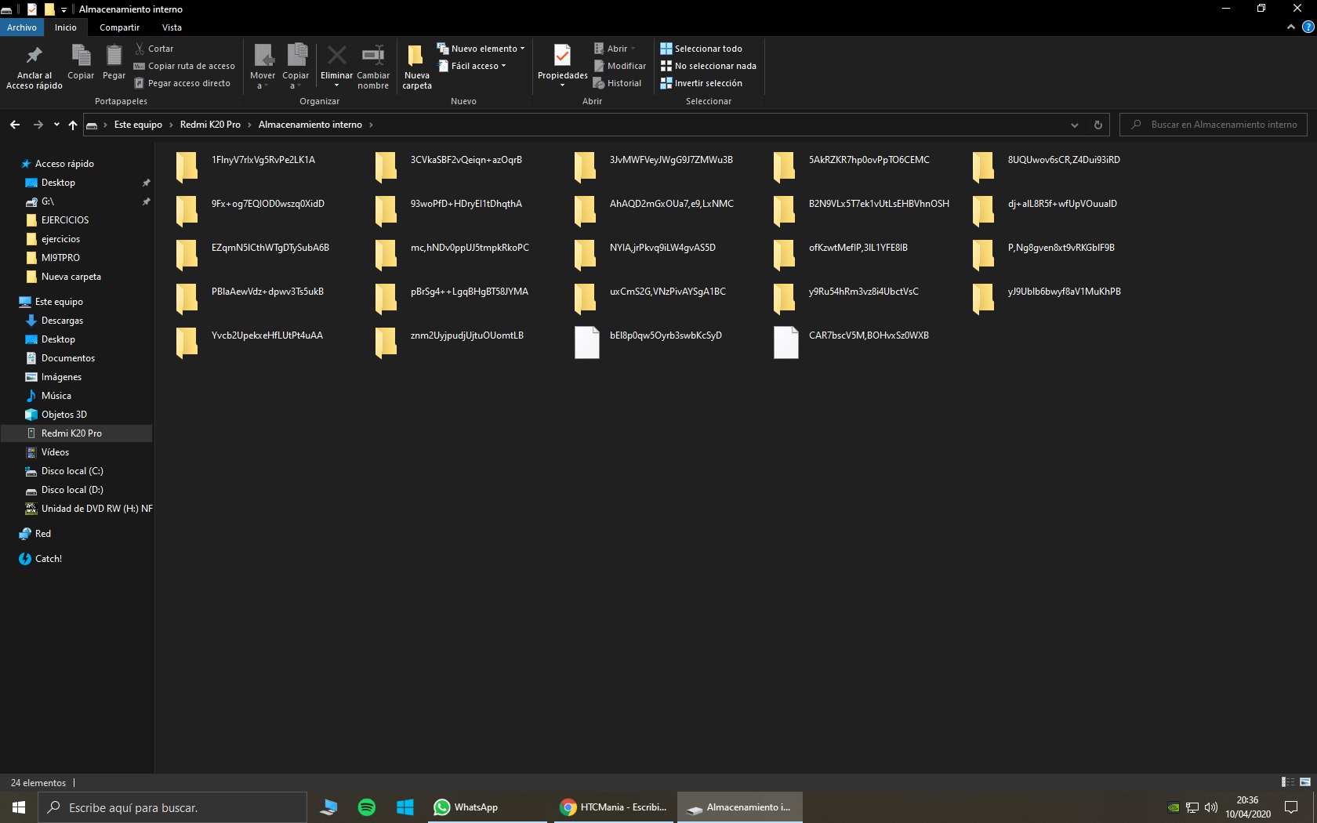Refresh the folder with the reload icon
Screen dimensions: 1317x823
[x=1097, y=125]
